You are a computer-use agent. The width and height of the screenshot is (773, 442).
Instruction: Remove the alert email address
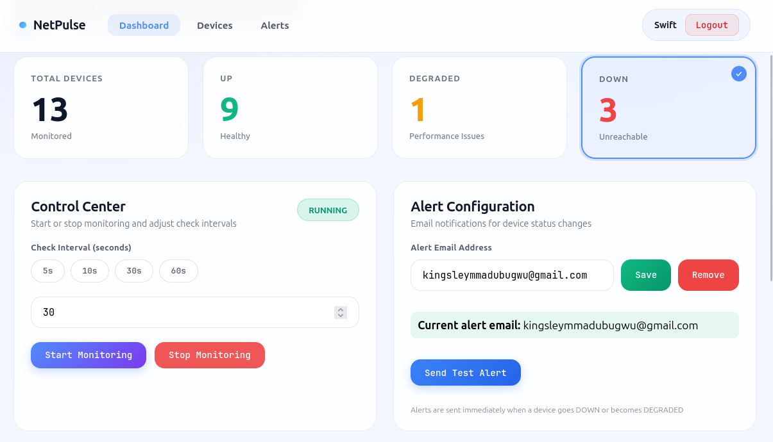coord(708,275)
